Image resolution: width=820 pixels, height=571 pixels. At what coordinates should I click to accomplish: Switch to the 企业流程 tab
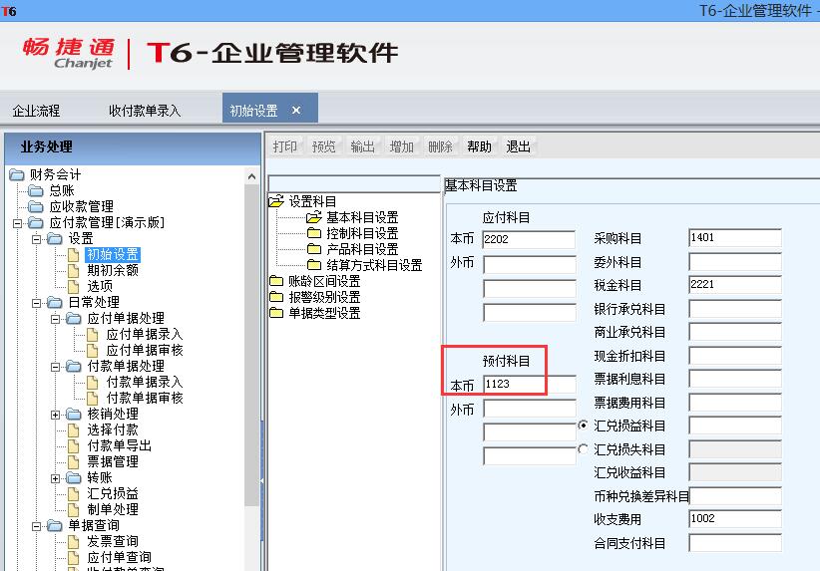[x=36, y=111]
